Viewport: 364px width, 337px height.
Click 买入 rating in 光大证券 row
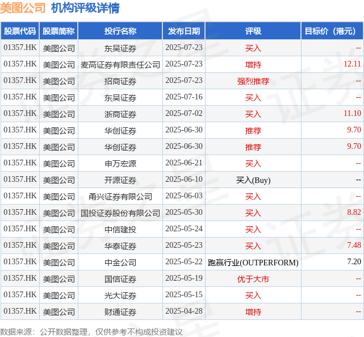pos(253,295)
